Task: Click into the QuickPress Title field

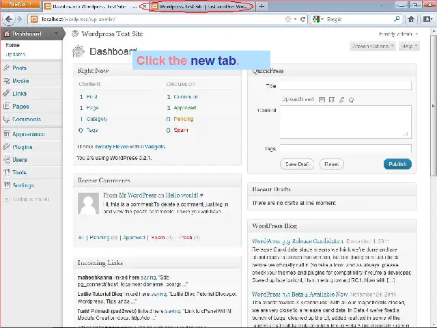Action: (x=346, y=85)
